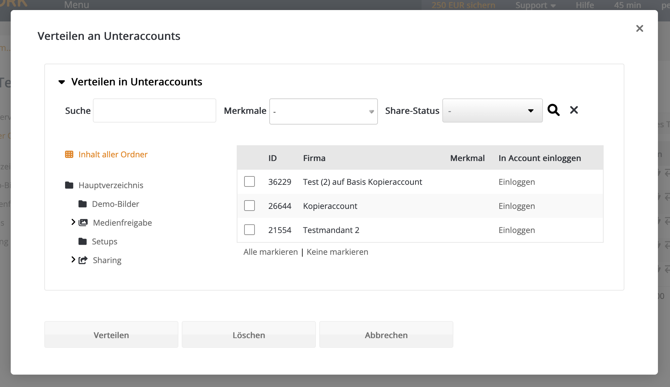Click Einloggen for Kopieraccount
Image resolution: width=670 pixels, height=387 pixels.
(516, 206)
